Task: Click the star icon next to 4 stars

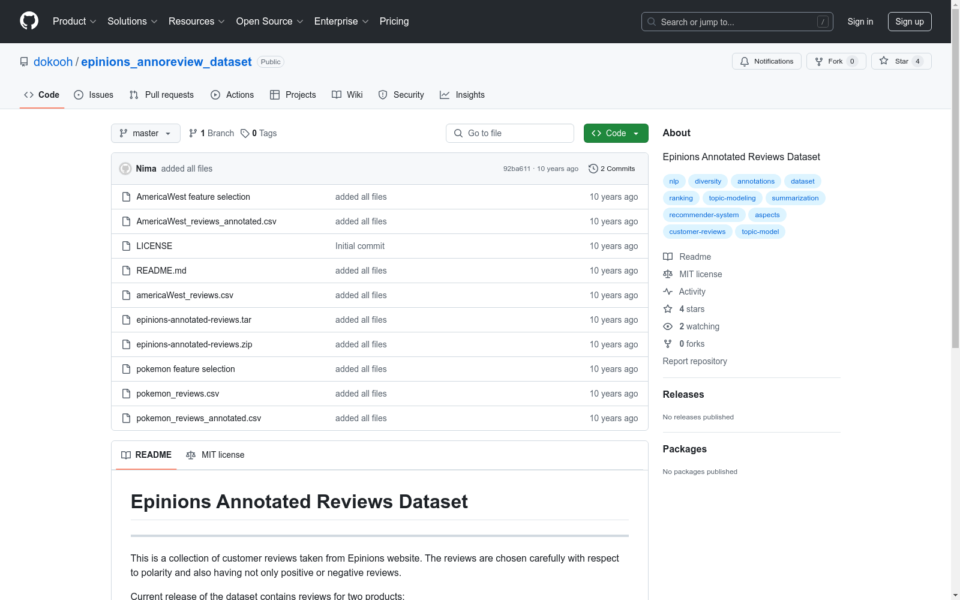Action: [668, 309]
